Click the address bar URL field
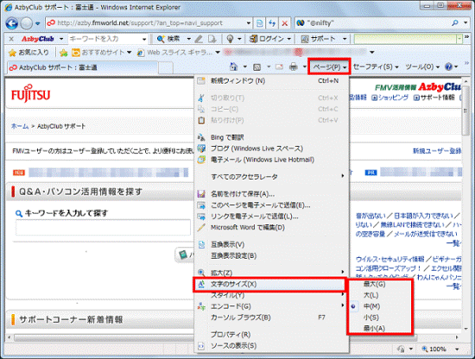475x359 pixels. pyautogui.click(x=145, y=23)
